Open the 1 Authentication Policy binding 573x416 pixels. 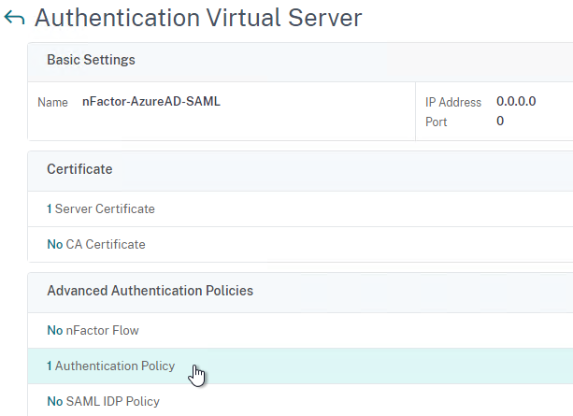[300, 366]
